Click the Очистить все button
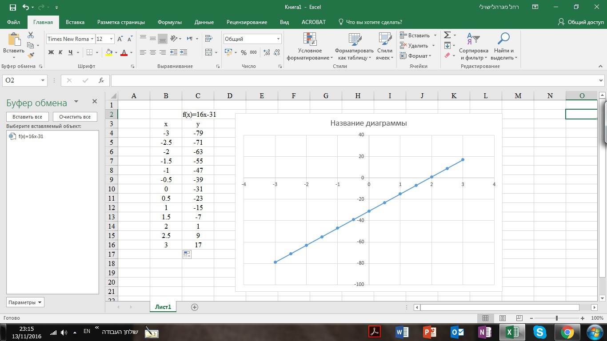 click(x=75, y=117)
